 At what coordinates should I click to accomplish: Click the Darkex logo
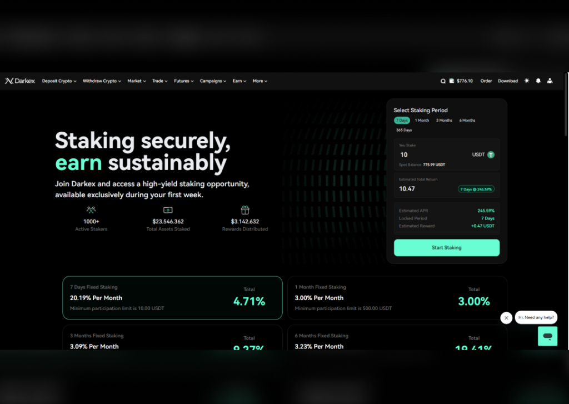[20, 81]
